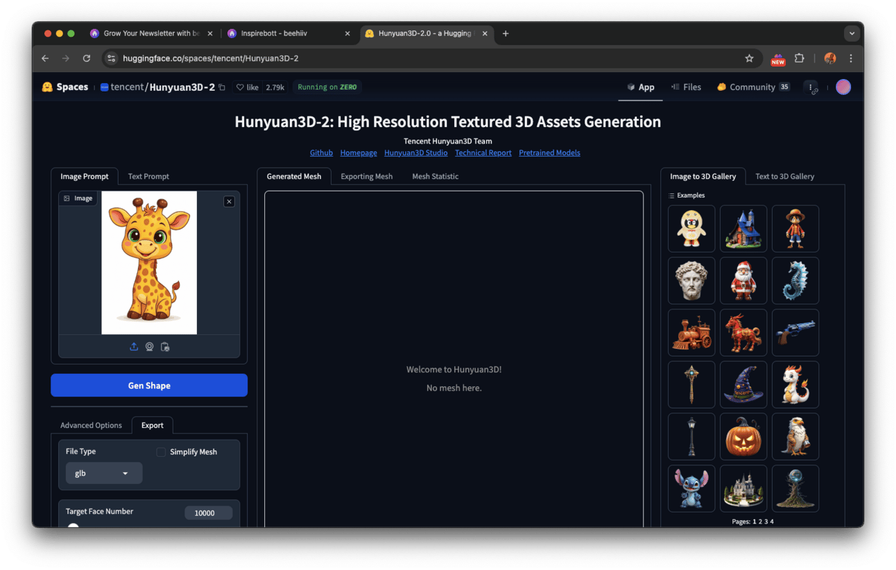Open webcam capture for the image prompt
Image resolution: width=896 pixels, height=570 pixels.
point(149,347)
